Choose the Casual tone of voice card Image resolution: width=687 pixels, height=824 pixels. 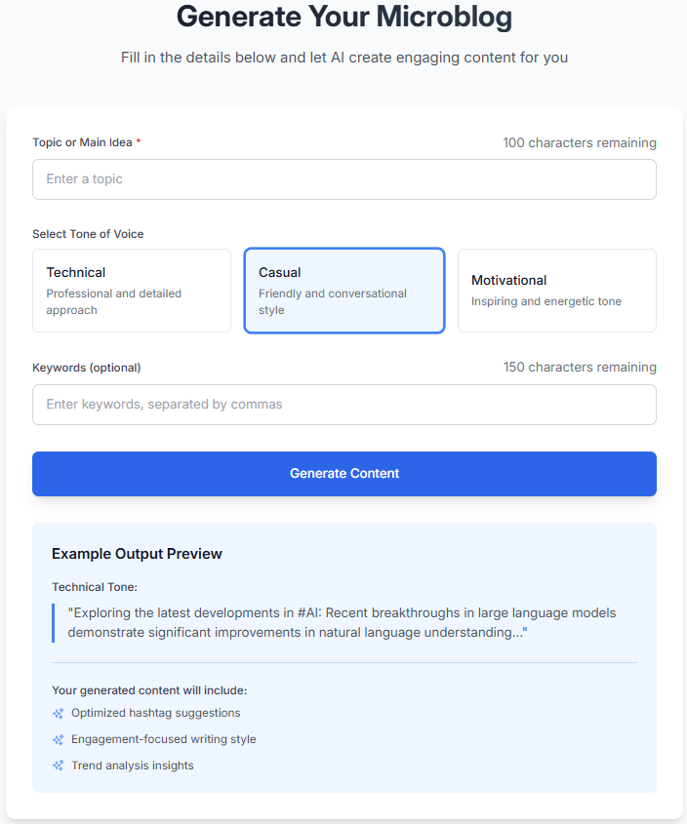coord(344,291)
